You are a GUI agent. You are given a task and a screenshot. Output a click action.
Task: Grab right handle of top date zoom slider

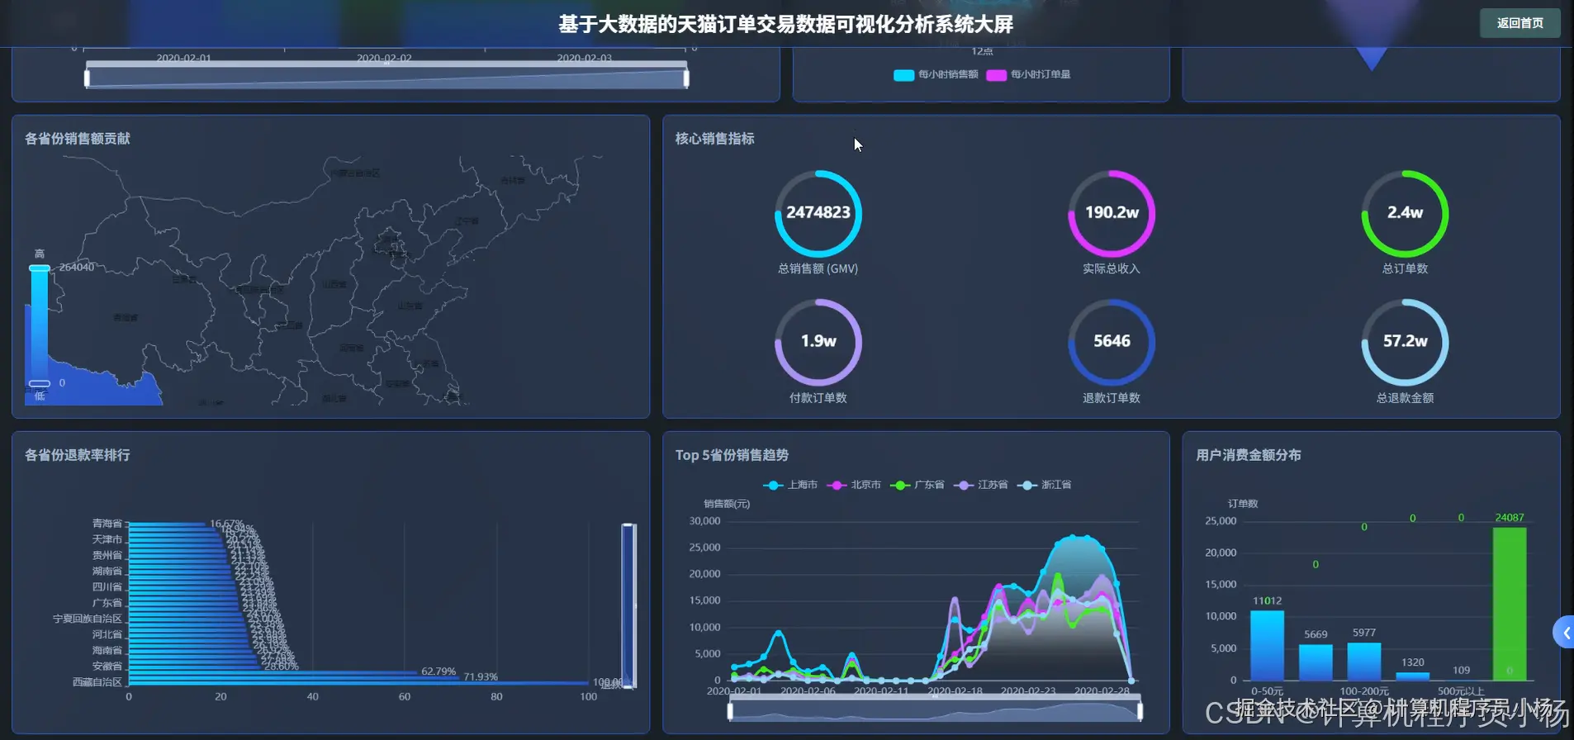coord(686,78)
